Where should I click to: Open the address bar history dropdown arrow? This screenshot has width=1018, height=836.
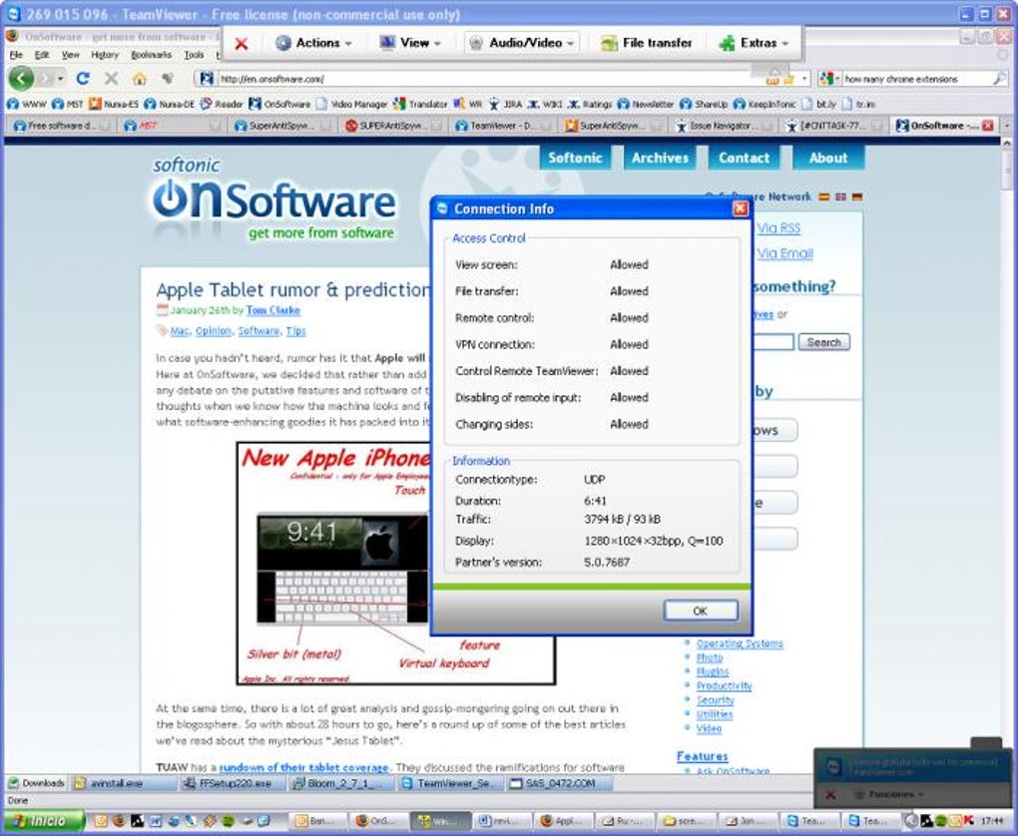point(805,79)
